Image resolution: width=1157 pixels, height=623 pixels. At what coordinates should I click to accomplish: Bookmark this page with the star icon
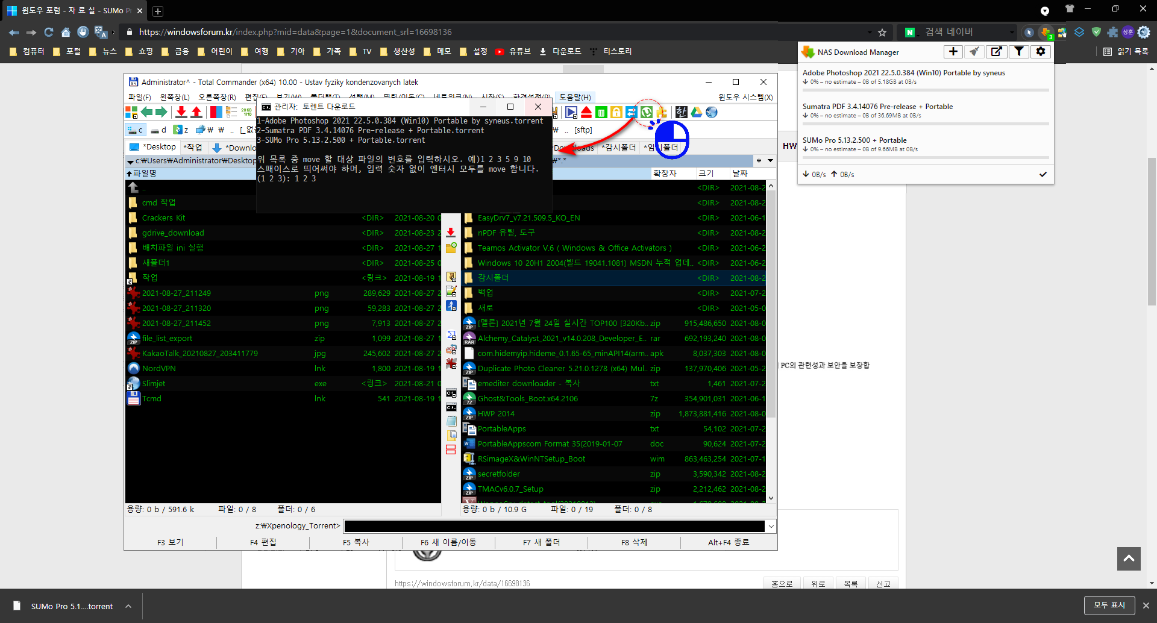coord(882,33)
